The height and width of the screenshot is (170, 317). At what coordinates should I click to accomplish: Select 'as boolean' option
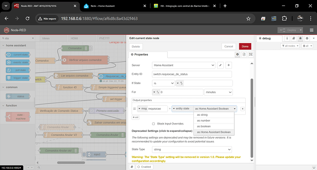click(x=214, y=126)
